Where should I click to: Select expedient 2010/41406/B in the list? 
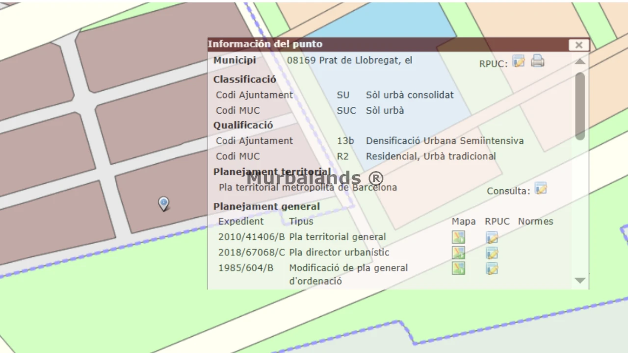click(x=251, y=237)
